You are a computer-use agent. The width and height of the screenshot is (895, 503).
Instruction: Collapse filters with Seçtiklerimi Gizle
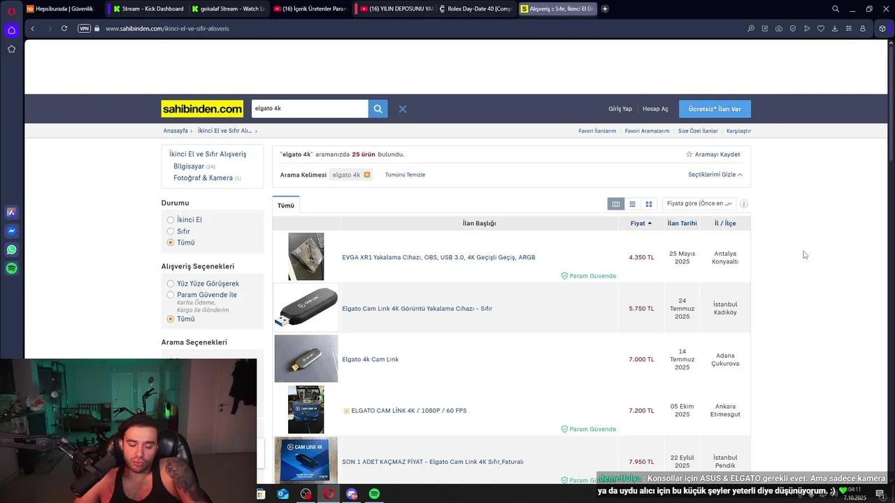[715, 175]
